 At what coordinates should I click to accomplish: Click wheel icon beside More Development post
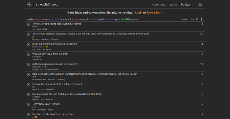pyautogui.click(x=29, y=74)
